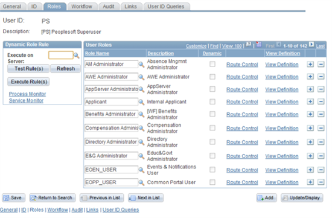332x218 pixels.
Task: Add row after EOPP_USER role
Action: point(310,182)
